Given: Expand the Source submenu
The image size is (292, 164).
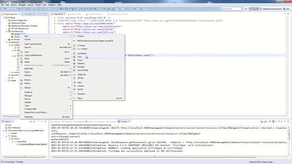Looking at the screenshot, I should pos(46,72).
